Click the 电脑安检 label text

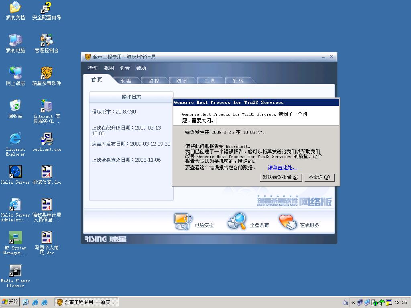coord(204,225)
